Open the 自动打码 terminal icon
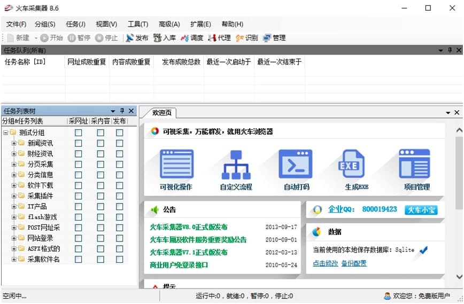 coord(295,164)
